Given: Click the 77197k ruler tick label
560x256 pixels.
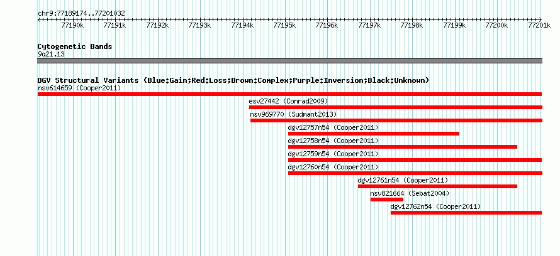Looking at the screenshot, I should 369,25.
